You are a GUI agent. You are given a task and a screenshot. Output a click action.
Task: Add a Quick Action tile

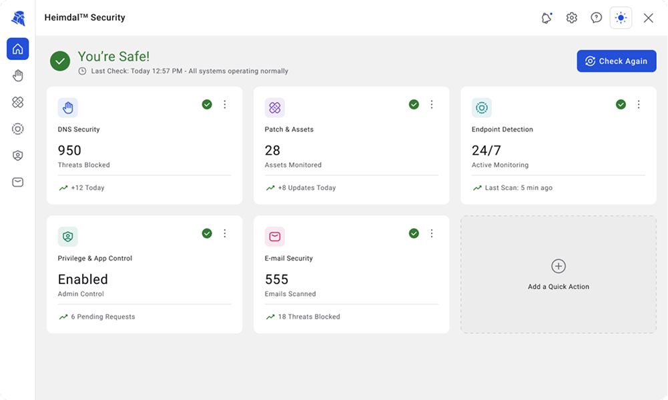click(559, 275)
